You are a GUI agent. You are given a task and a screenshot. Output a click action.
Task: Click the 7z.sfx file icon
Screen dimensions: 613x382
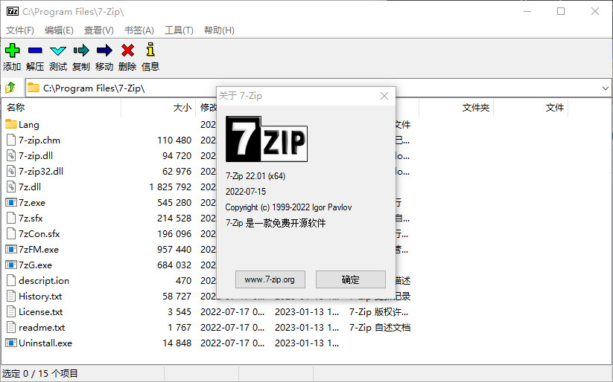11,218
